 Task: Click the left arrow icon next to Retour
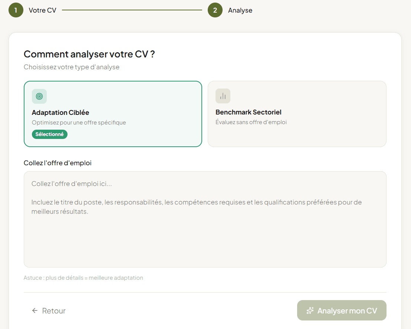pos(34,310)
